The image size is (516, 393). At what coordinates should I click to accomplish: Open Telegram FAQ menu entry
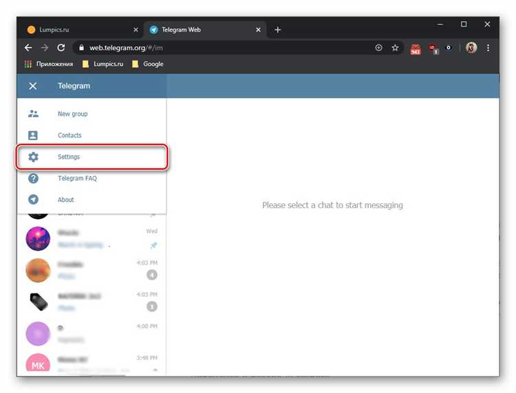(x=92, y=178)
